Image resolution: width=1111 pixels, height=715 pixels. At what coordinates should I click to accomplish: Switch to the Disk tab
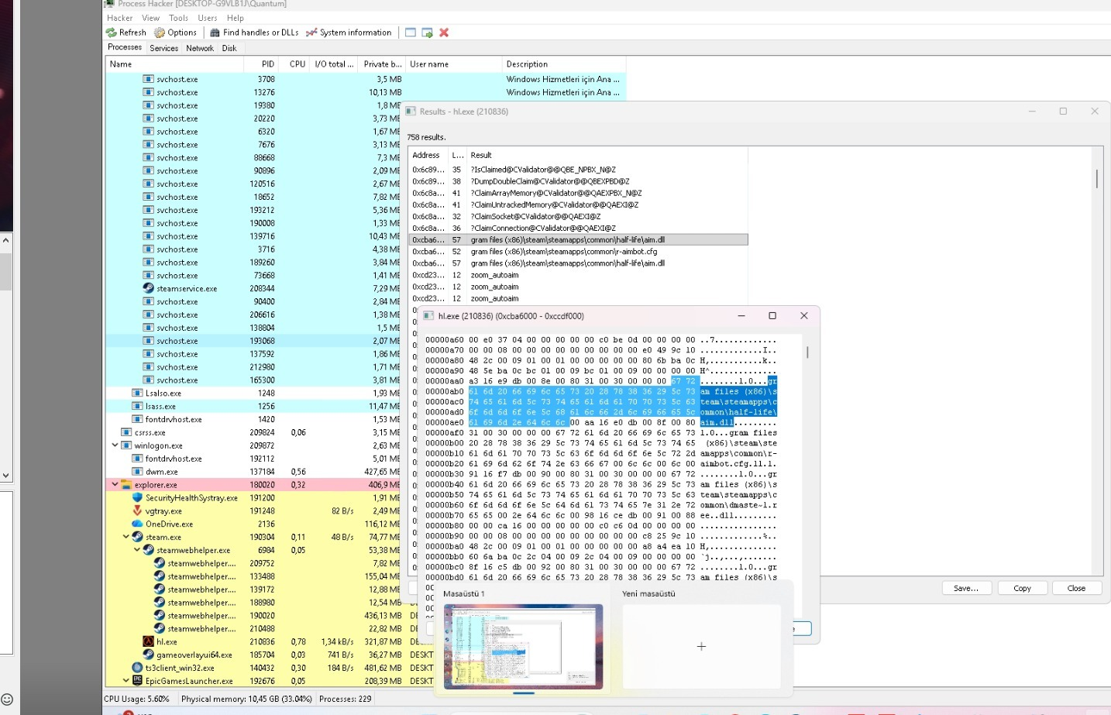pyautogui.click(x=229, y=48)
